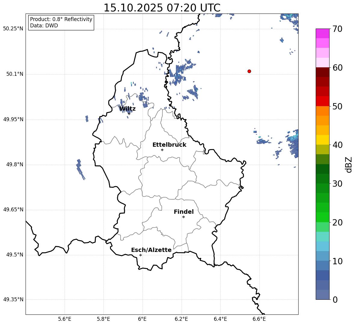356x325 pixels.
Task: Click the colorbar tick label 60
Action: (337, 68)
